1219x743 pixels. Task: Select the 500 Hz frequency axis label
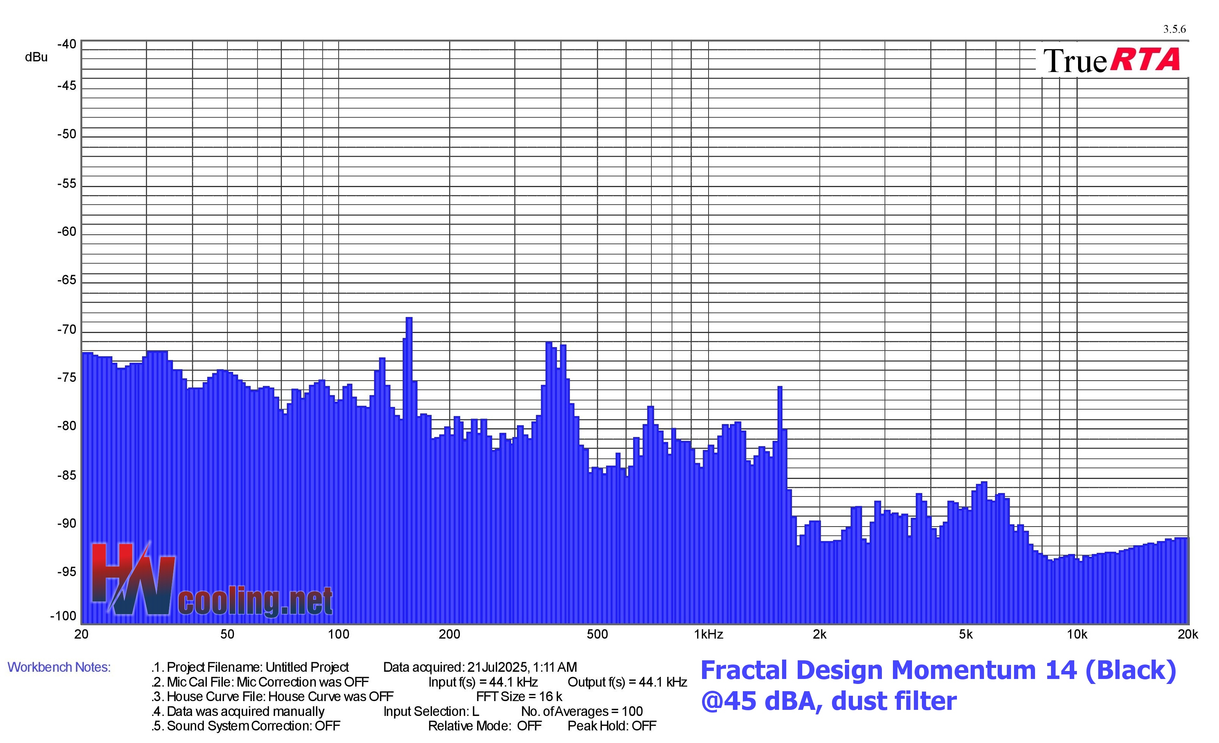click(597, 634)
